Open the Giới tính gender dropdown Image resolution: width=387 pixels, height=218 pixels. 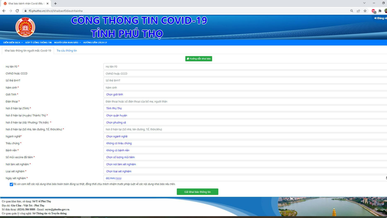(245, 94)
